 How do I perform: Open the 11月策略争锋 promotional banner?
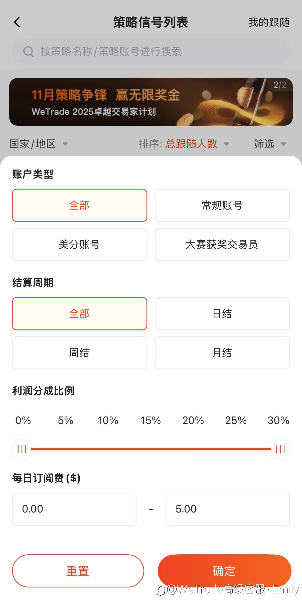tap(151, 102)
